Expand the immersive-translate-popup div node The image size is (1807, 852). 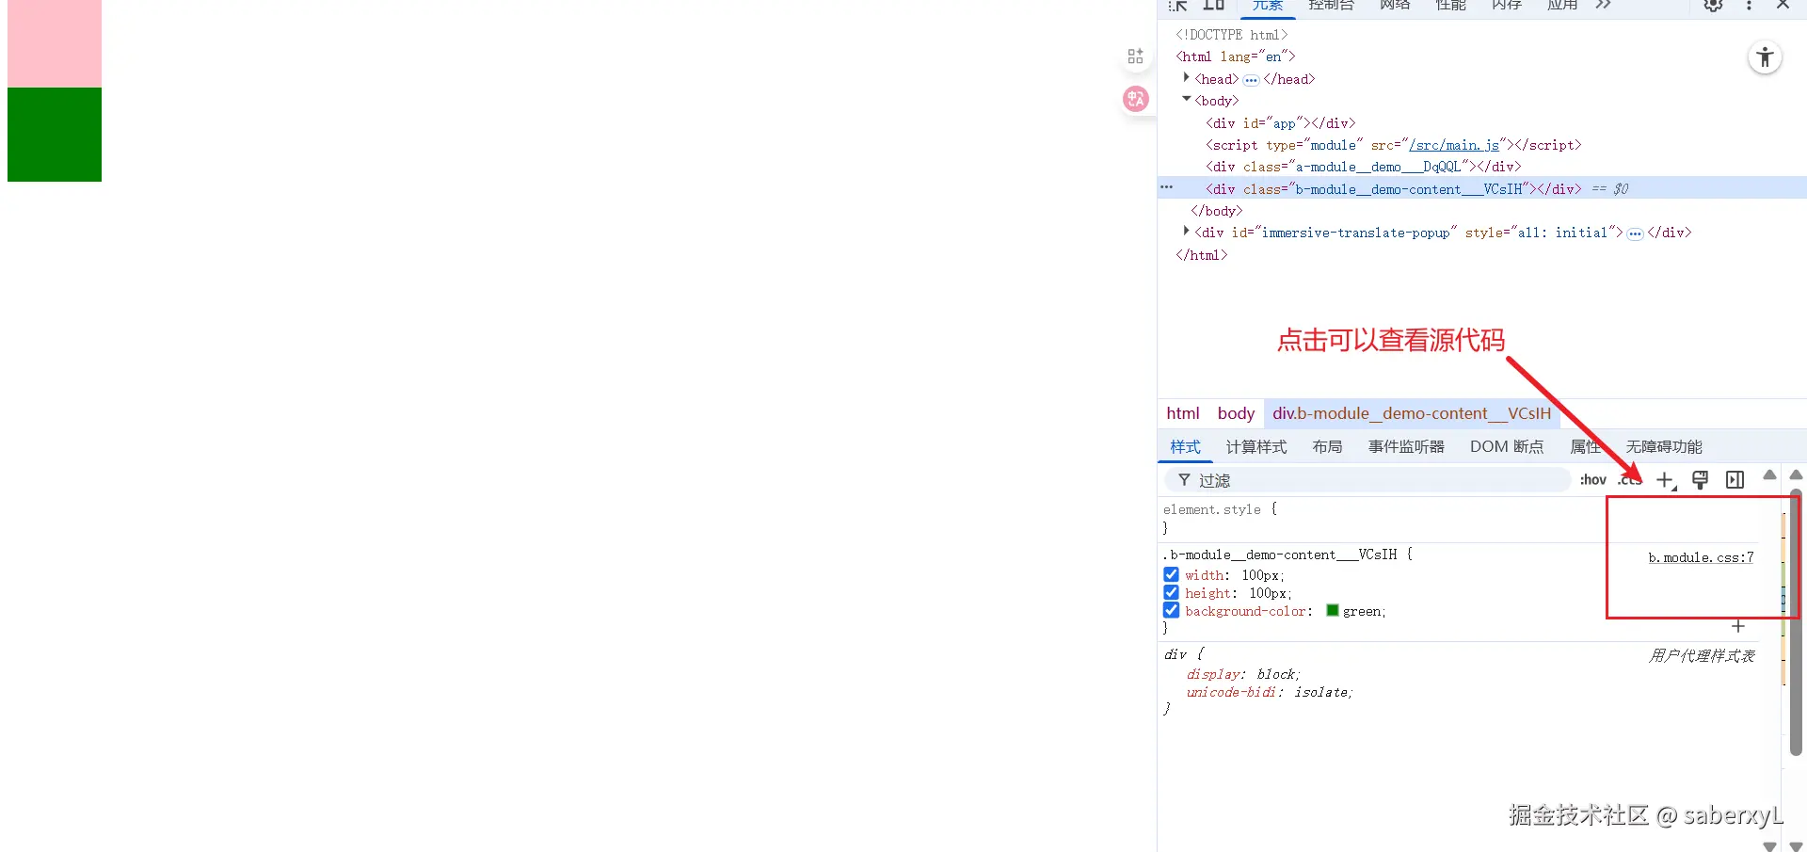tap(1186, 232)
